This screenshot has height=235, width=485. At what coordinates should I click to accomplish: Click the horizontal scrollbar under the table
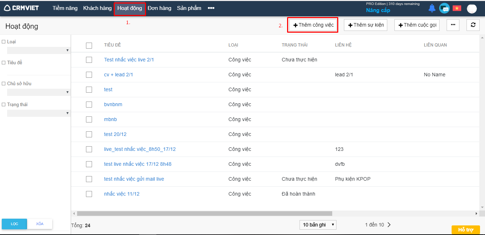(x=204, y=214)
